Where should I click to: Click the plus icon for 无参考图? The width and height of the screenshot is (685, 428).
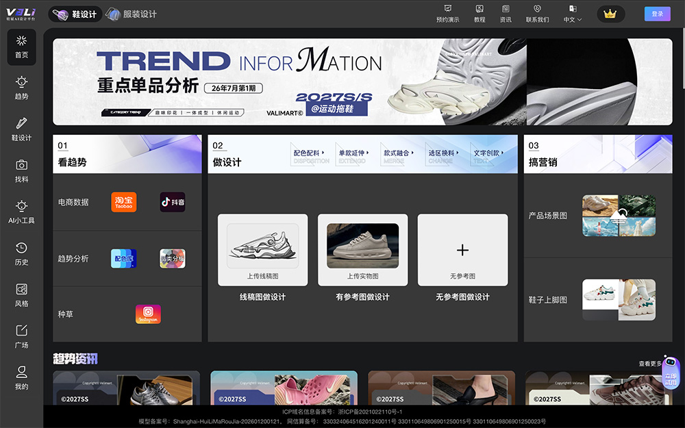coord(462,250)
